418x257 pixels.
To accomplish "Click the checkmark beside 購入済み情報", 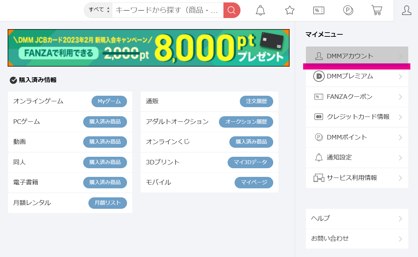I will (13, 80).
